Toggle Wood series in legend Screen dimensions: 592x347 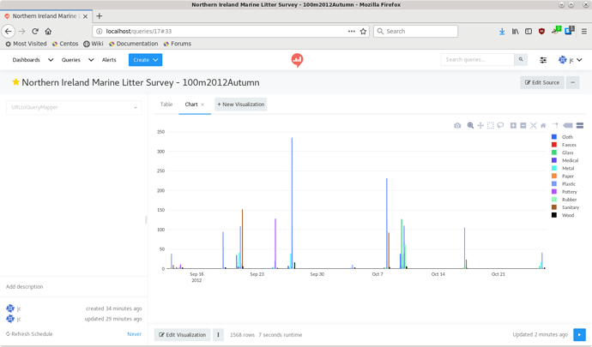point(563,215)
